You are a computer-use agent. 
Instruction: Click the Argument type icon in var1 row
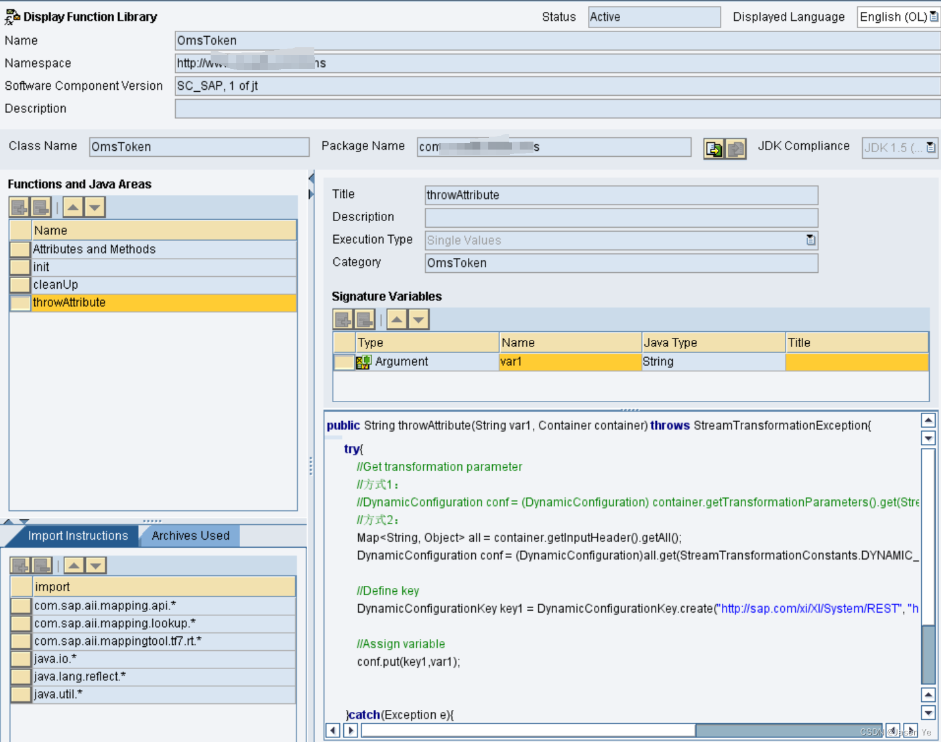(x=364, y=362)
